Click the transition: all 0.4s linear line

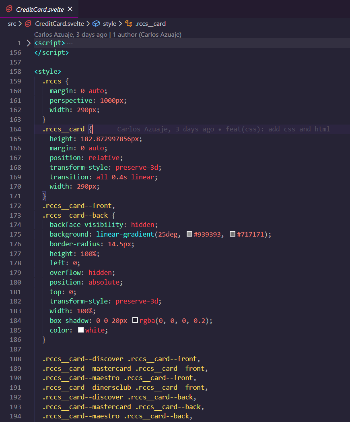point(103,177)
